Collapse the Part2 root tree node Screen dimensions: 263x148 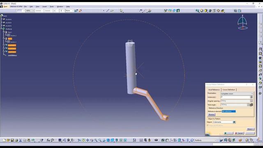(x=2, y=16)
